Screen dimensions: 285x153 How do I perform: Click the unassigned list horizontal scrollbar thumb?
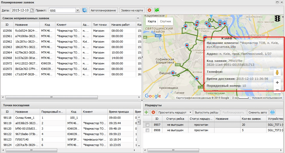pyautogui.click(x=52, y=97)
